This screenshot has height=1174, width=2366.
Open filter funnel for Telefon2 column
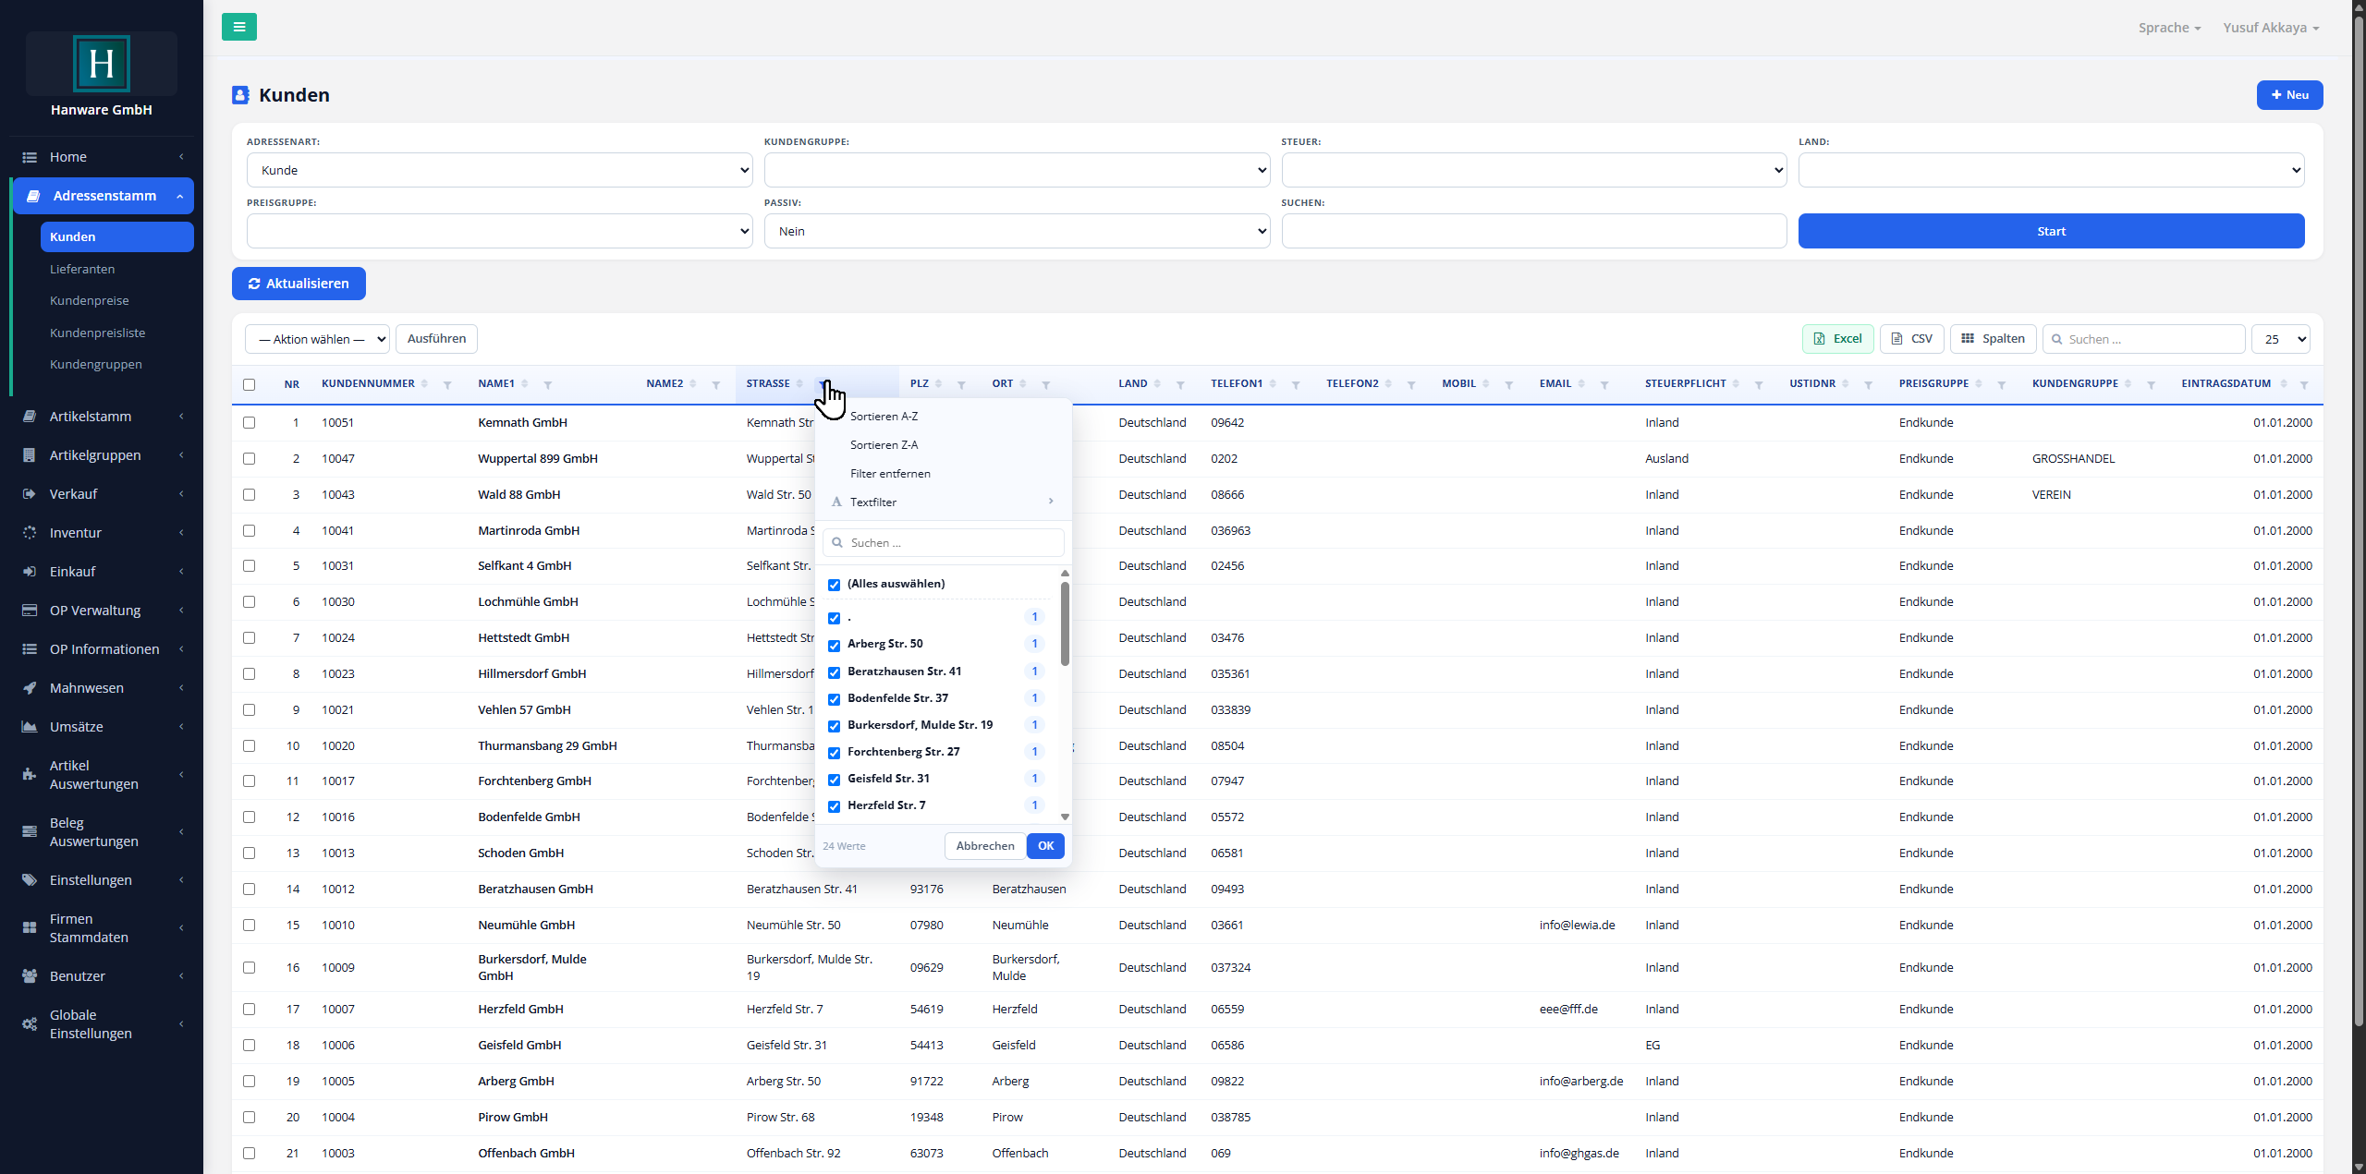click(1411, 384)
